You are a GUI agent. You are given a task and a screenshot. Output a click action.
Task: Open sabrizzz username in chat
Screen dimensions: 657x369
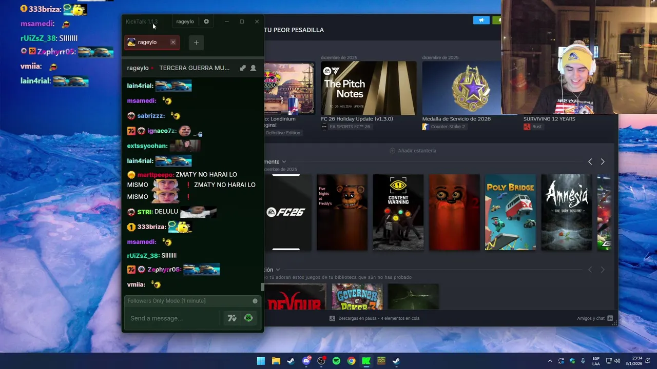151,116
